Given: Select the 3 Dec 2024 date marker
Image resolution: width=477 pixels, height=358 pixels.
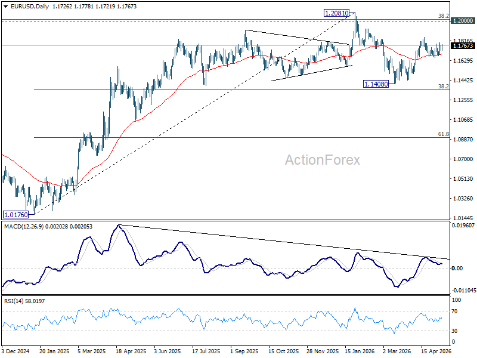Looking at the screenshot, I should click(x=16, y=351).
